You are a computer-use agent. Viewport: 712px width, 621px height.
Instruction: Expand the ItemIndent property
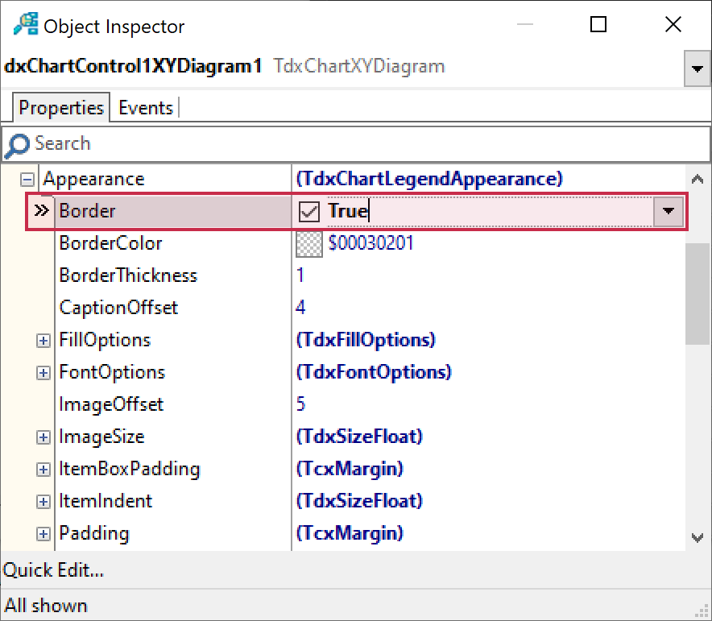coord(43,502)
